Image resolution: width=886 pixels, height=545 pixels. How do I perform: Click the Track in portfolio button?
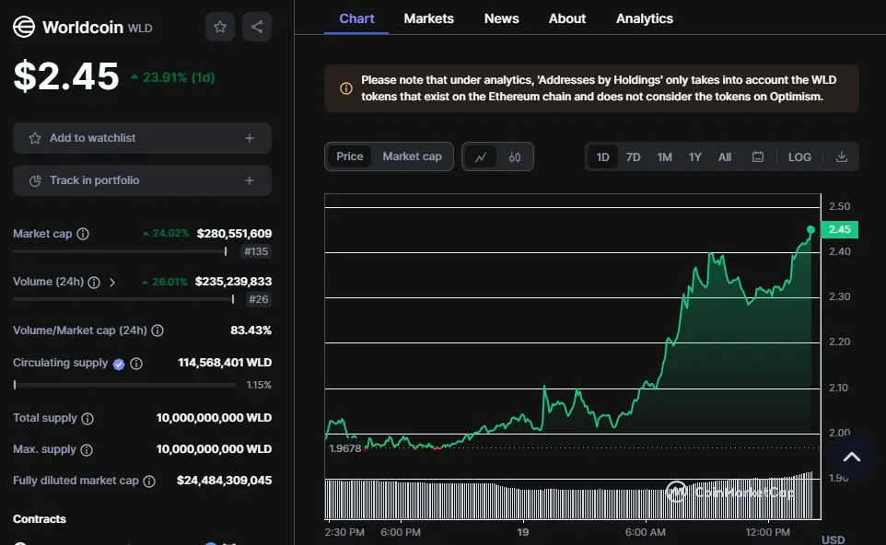(x=143, y=180)
